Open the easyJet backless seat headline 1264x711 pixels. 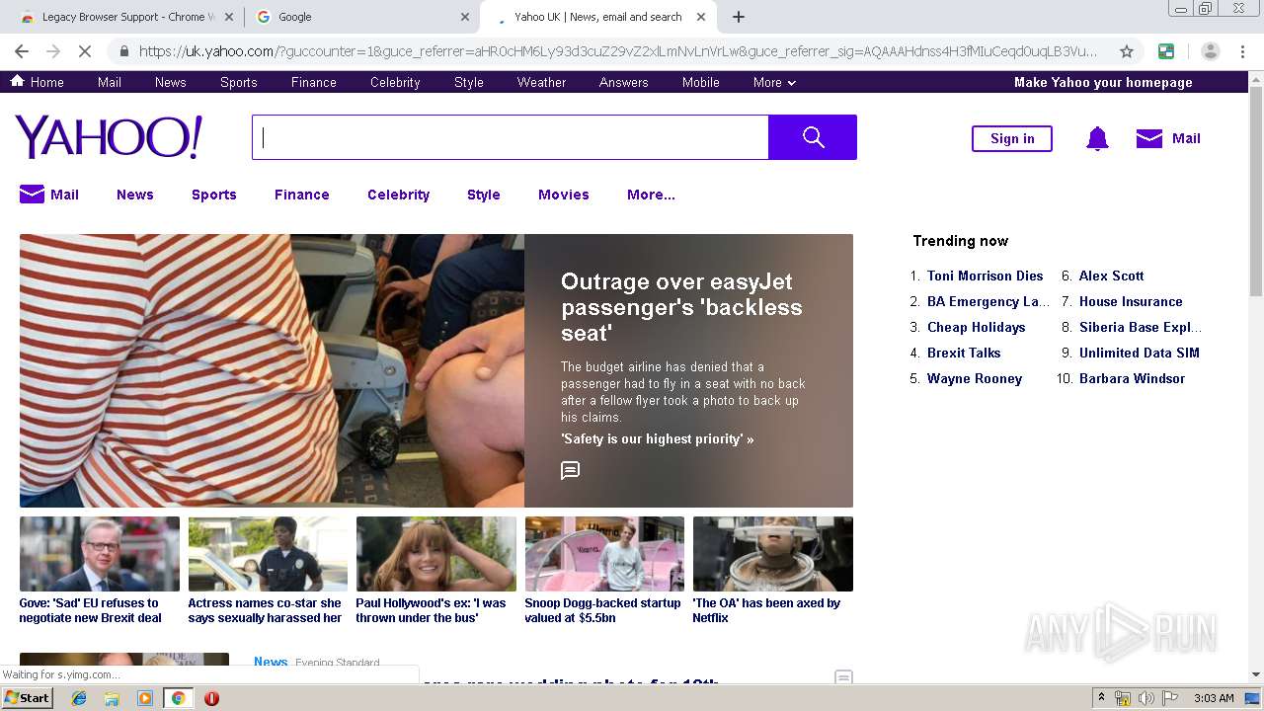681,307
